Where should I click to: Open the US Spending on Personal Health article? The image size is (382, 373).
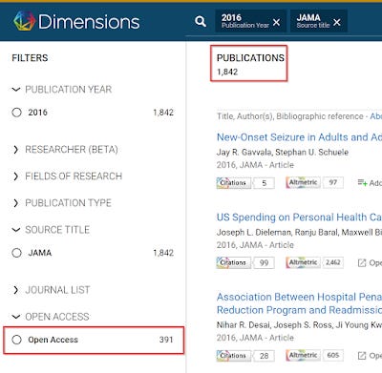coord(299,218)
